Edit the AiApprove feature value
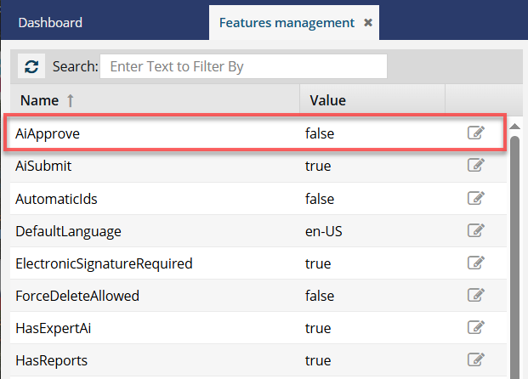 pos(476,133)
